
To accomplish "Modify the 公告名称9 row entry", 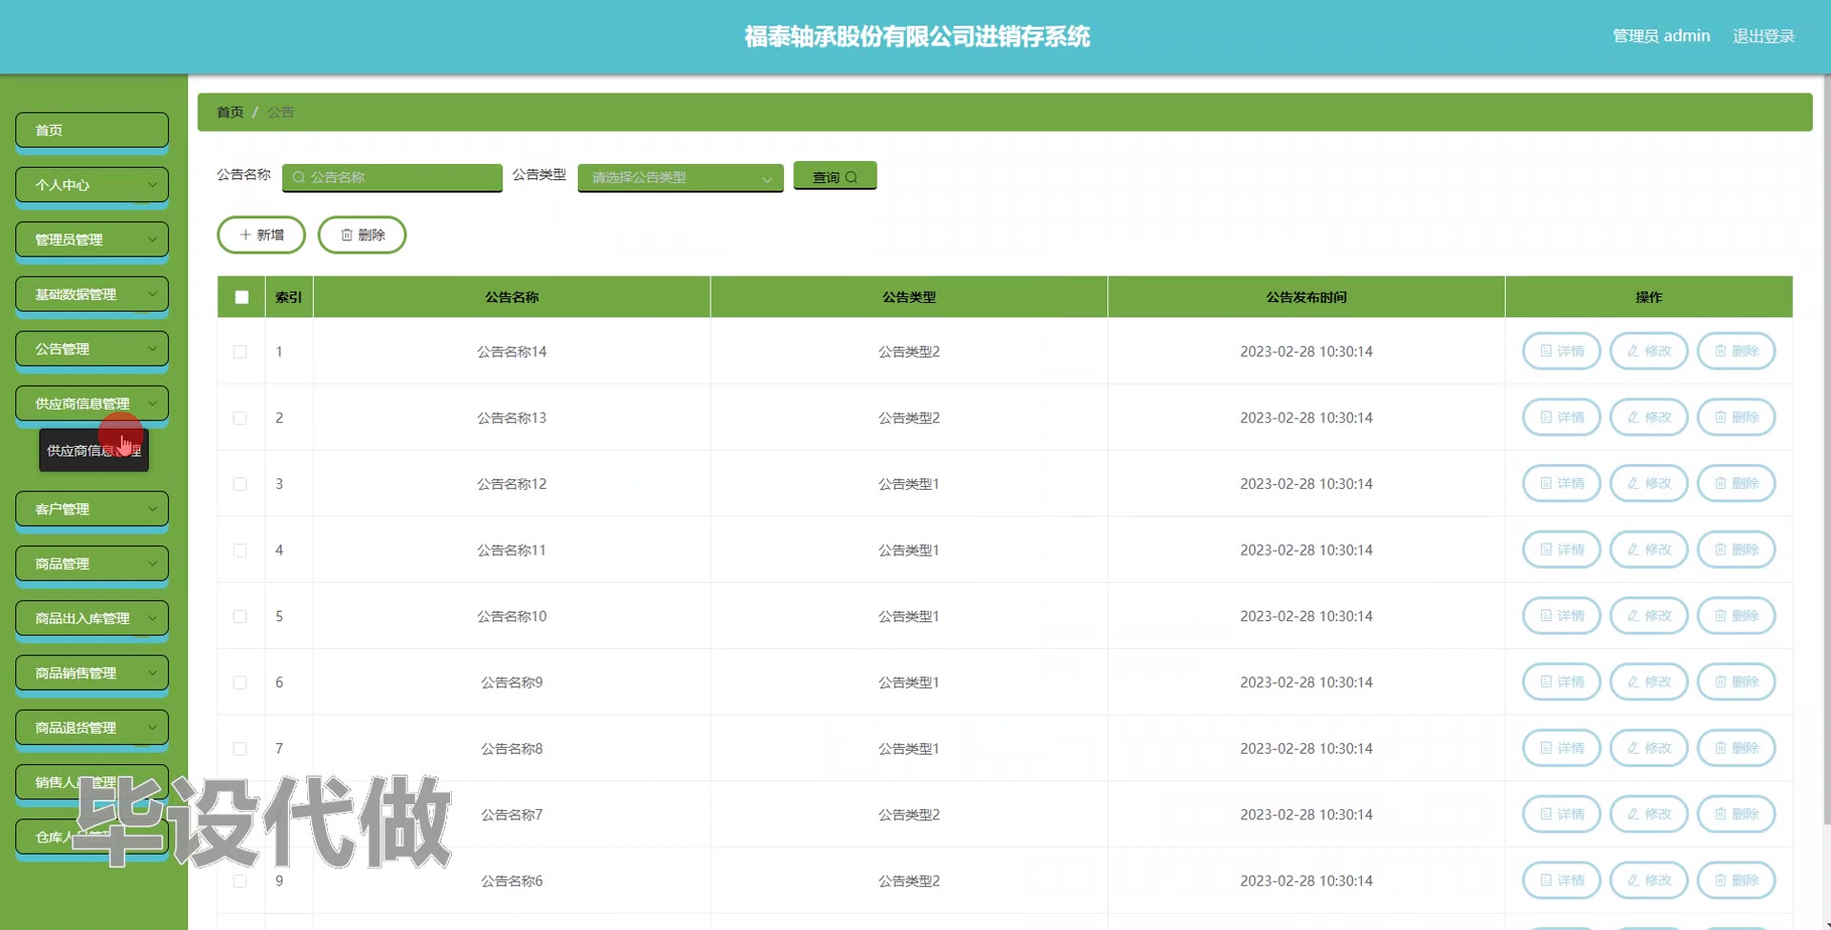I will point(1648,682).
